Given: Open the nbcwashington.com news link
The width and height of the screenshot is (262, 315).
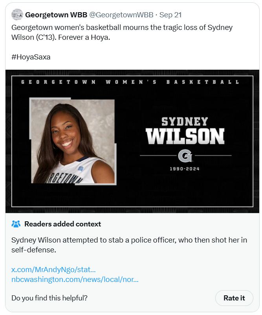Looking at the screenshot, I should click(75, 279).
